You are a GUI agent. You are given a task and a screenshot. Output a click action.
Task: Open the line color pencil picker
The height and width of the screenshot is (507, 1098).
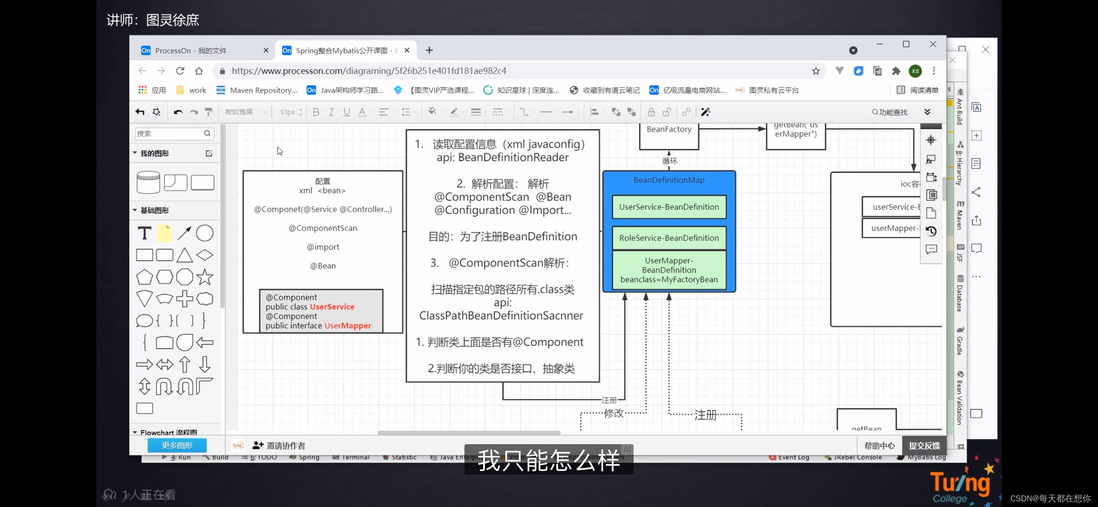coord(454,112)
